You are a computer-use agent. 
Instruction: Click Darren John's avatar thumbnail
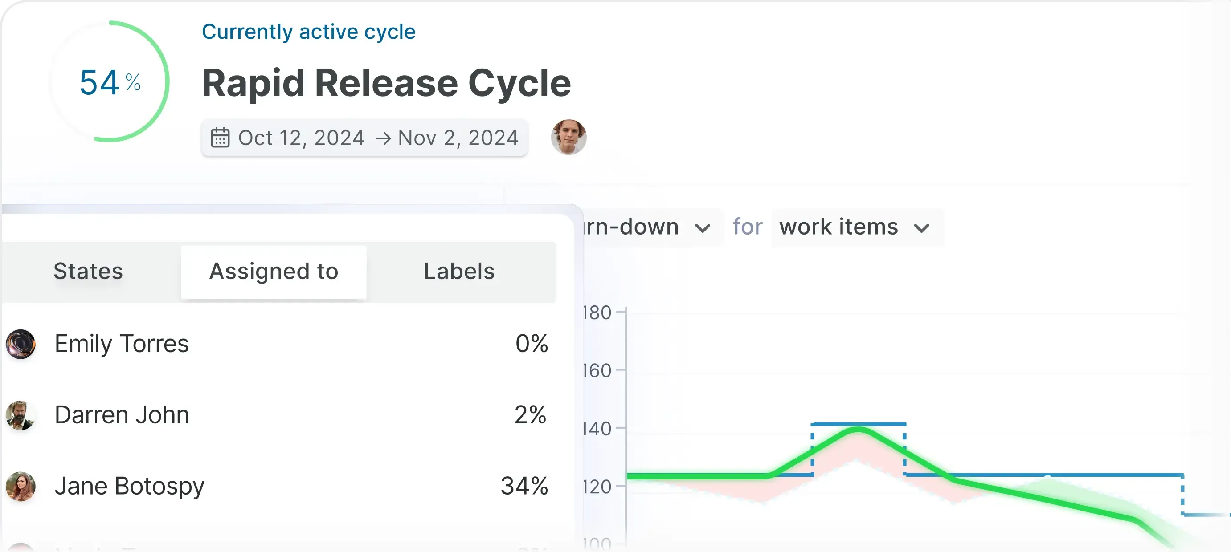click(20, 416)
